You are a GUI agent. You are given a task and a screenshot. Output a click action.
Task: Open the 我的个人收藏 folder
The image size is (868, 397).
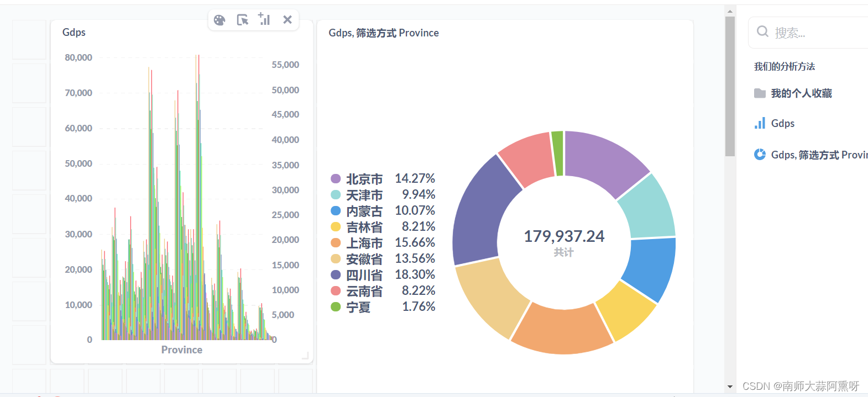tap(801, 93)
